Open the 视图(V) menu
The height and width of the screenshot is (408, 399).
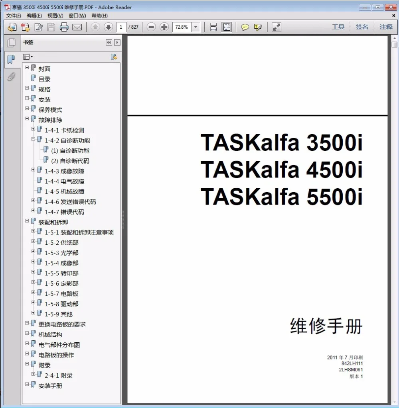click(55, 16)
